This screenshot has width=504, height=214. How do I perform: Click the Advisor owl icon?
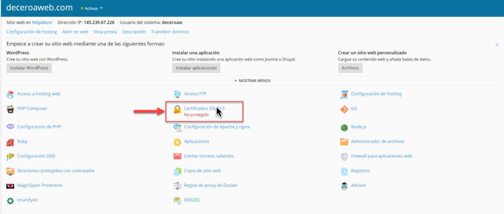tap(344, 186)
